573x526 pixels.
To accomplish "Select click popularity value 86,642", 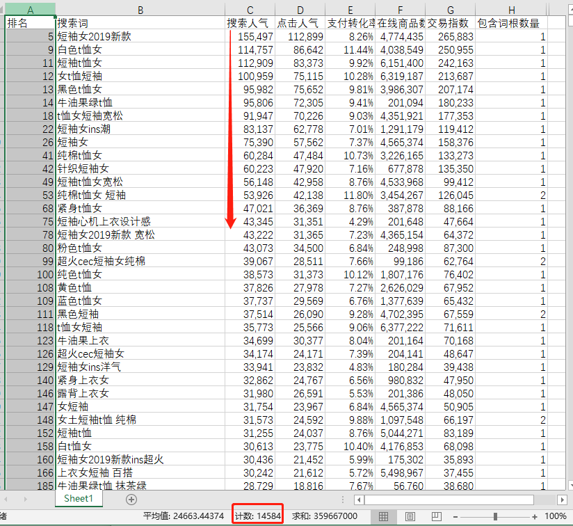I will [x=300, y=49].
